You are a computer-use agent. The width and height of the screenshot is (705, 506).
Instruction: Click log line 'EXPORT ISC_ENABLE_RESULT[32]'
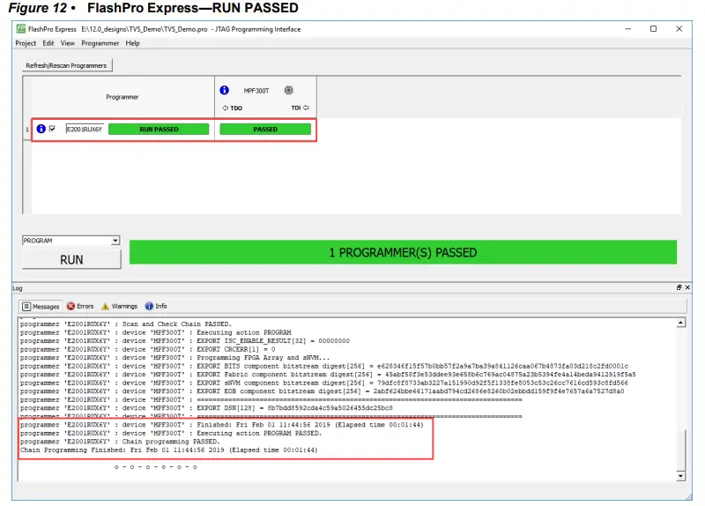[x=185, y=341]
